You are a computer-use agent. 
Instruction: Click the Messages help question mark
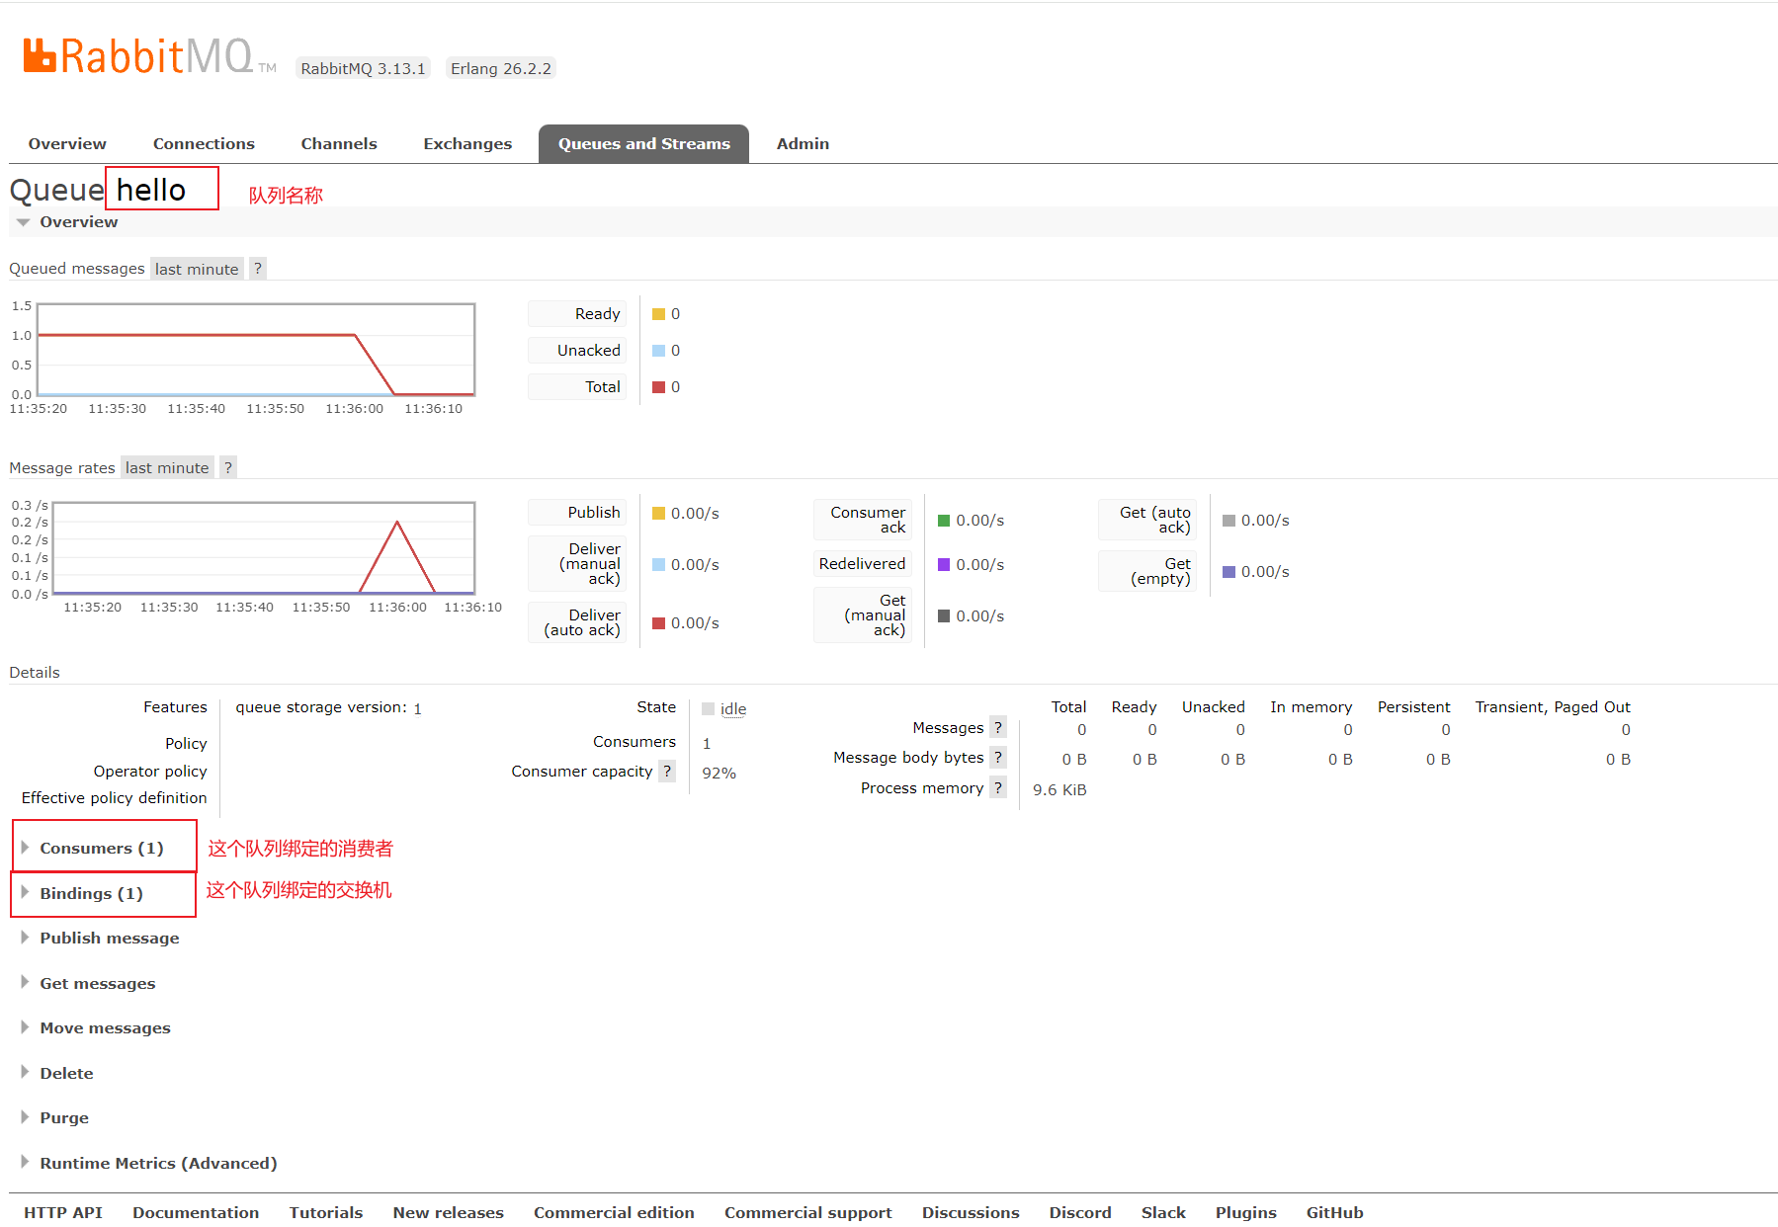[x=998, y=727]
